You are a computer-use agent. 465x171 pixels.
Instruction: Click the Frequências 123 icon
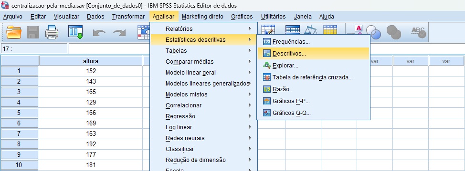(x=267, y=42)
